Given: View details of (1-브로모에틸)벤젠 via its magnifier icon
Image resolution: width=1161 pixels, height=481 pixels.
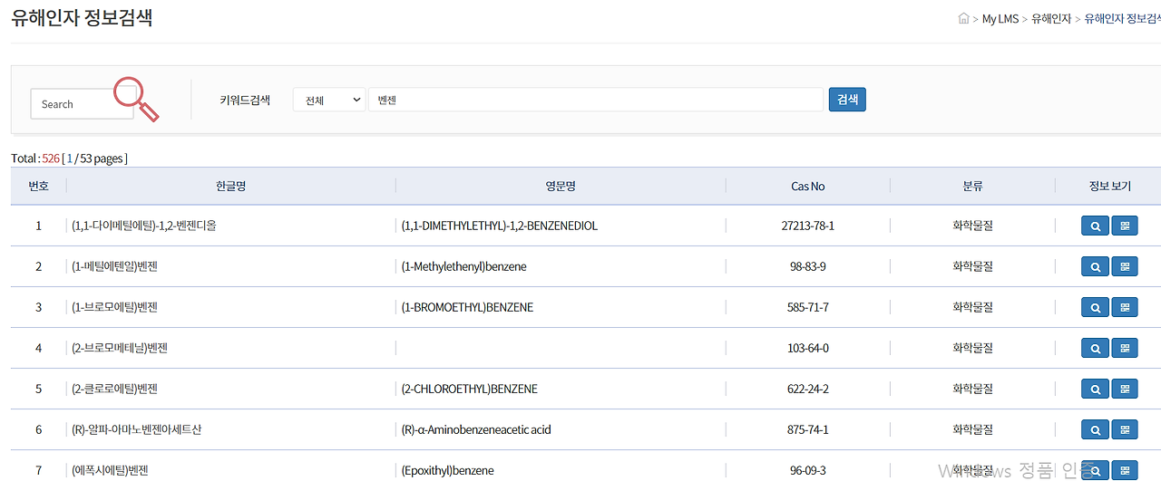Looking at the screenshot, I should (x=1095, y=308).
